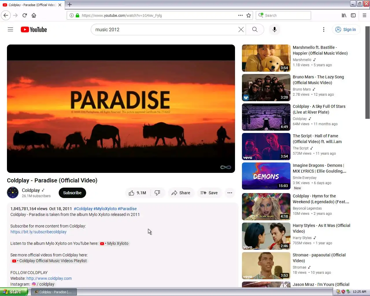370x296 pixels.
Task: Save the video to a playlist
Action: [209, 193]
